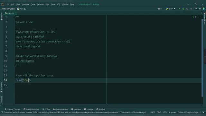Select pythonProject1 breadcrumb
Image resolution: width=206 pixels, height=116 pixels.
pyautogui.click(x=8, y=9)
